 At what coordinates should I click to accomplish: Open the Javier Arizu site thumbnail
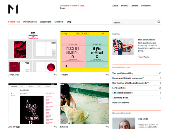[x=33, y=51]
